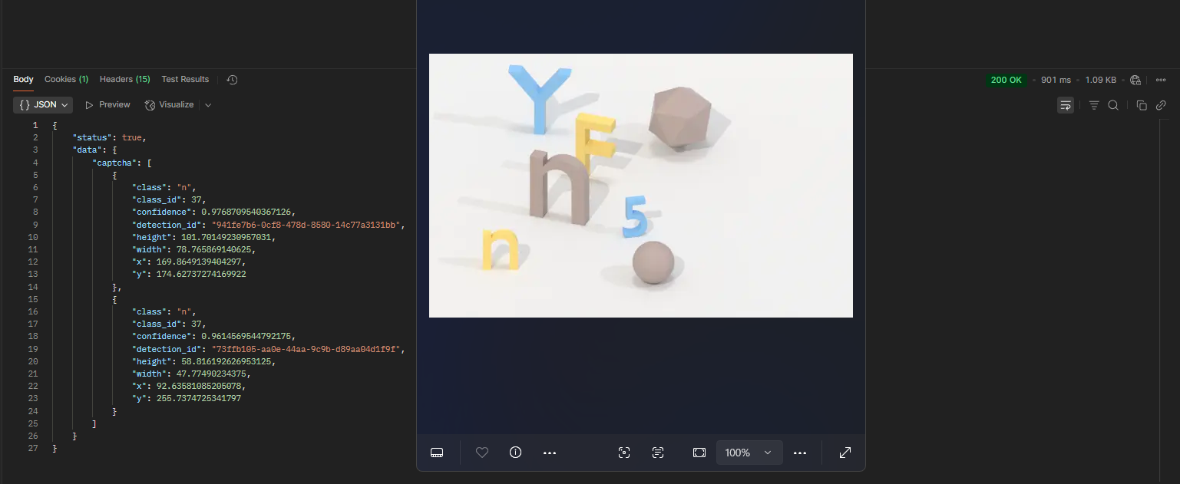
Task: Toggle line wrapping for the response
Action: coord(1066,105)
